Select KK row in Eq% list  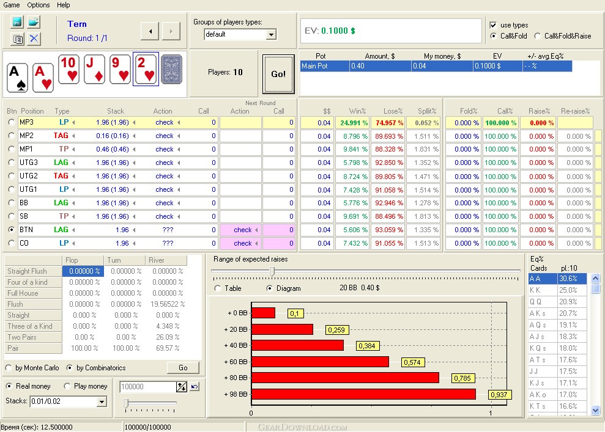point(557,290)
